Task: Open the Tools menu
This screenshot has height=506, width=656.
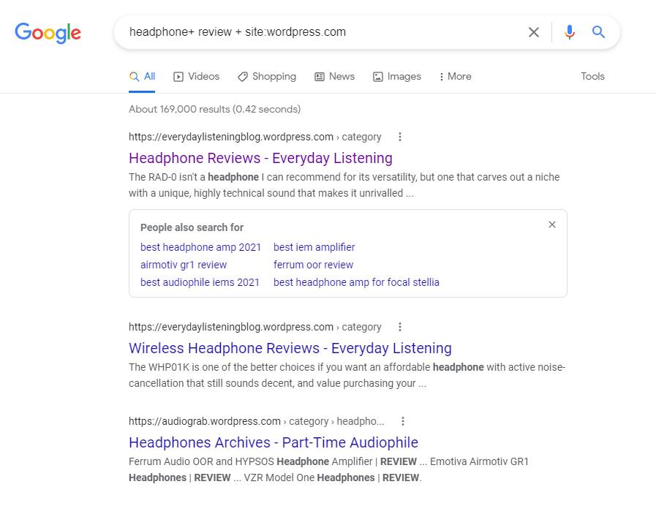Action: 592,77
